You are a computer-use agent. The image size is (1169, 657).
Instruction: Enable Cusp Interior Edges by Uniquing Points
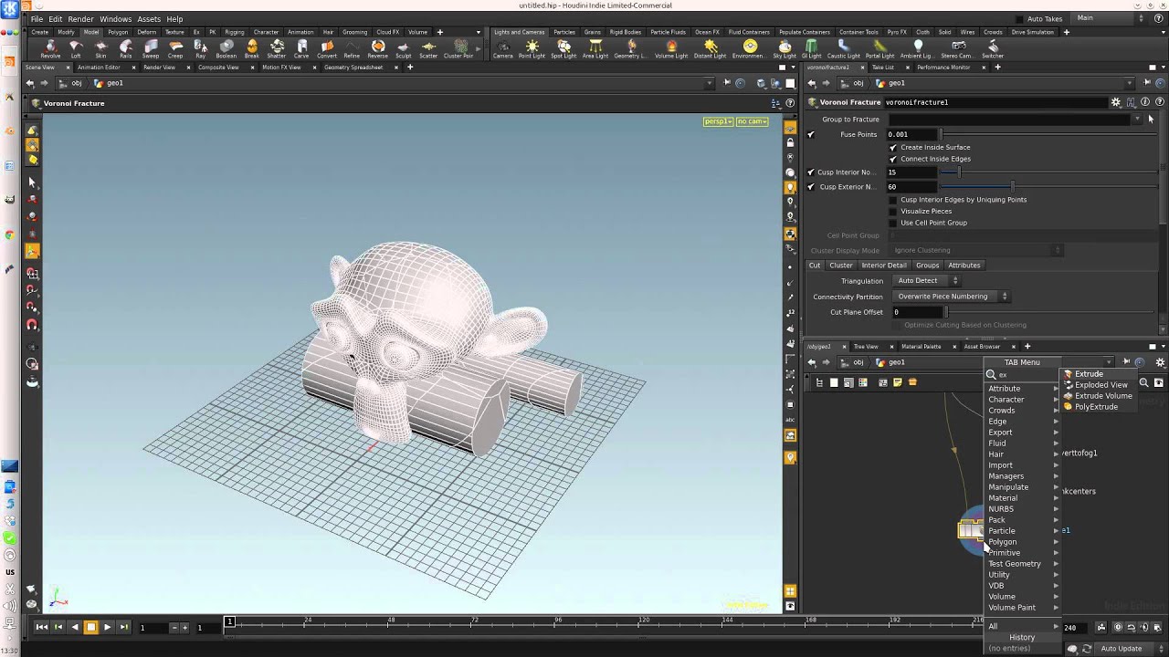click(893, 200)
